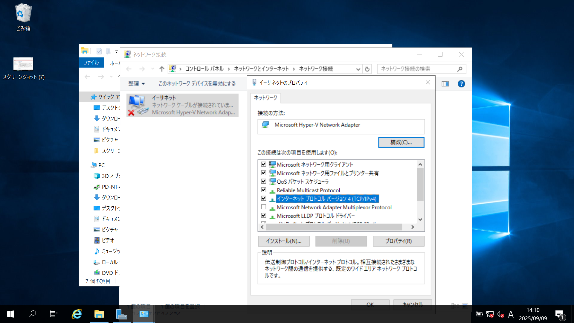Click the 構成(C) button
Screen dimensions: 574x323
401,142
